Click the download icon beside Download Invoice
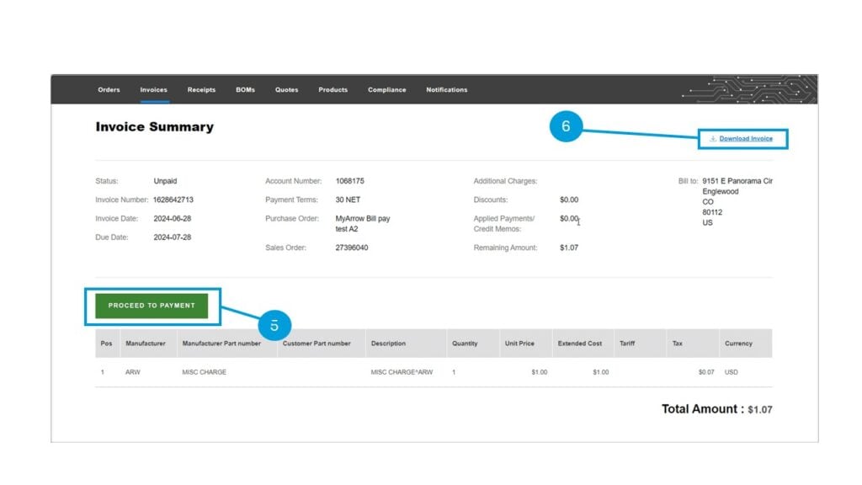 [714, 137]
